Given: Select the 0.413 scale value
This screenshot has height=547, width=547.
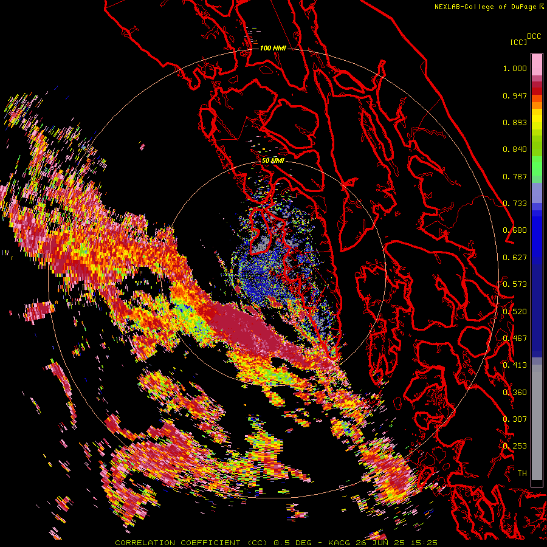Looking at the screenshot, I should pos(515,365).
